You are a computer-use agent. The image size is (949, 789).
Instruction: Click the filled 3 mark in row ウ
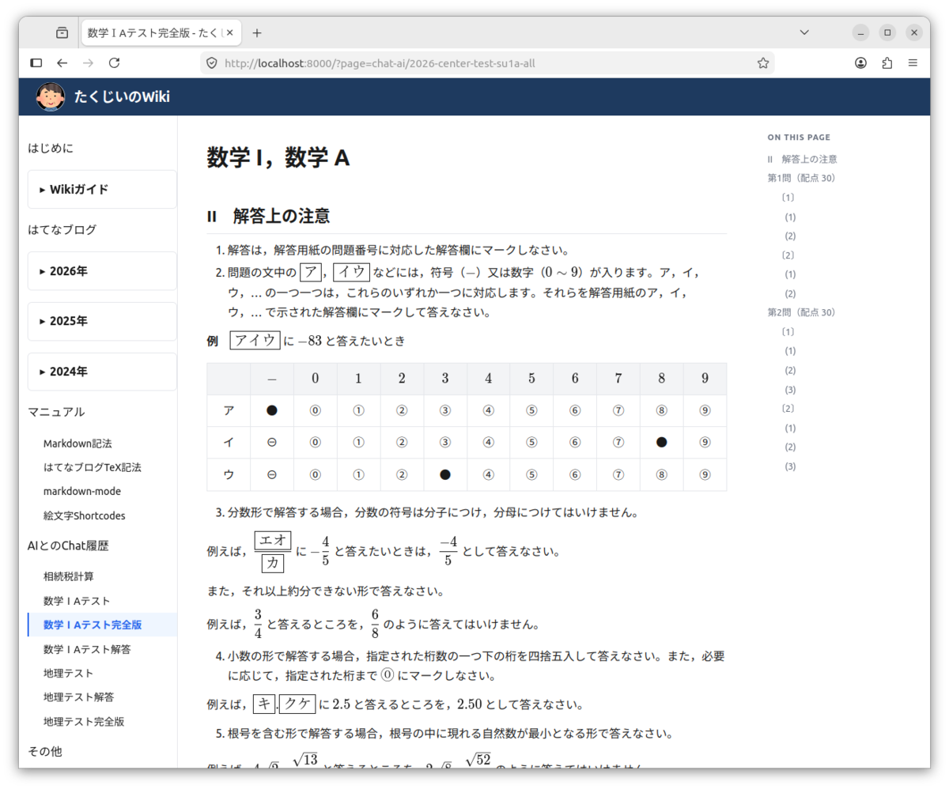click(x=445, y=474)
